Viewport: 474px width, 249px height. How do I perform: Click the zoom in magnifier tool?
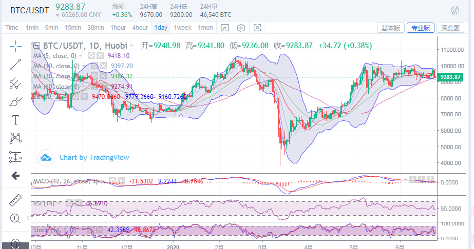15,219
